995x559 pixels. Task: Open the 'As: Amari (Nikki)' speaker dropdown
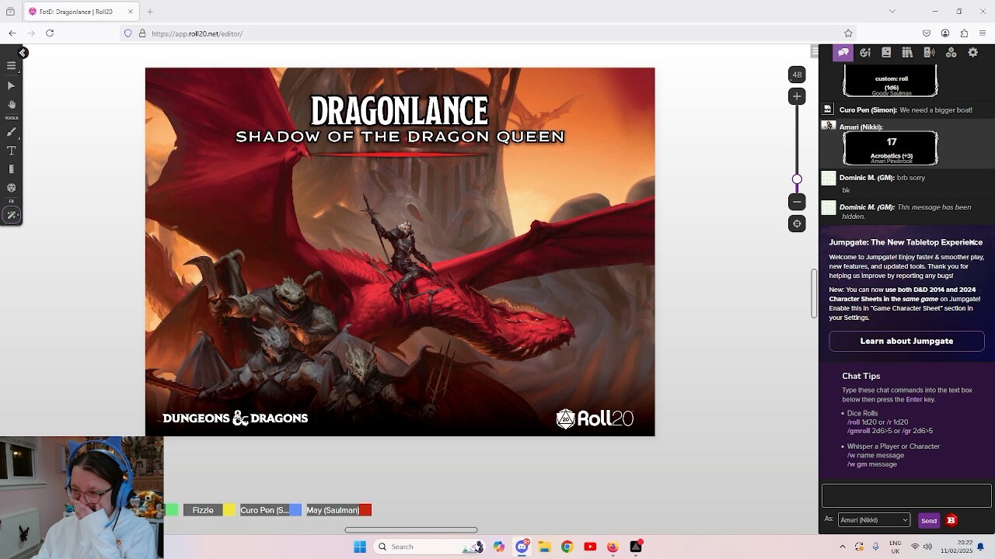[x=874, y=520]
